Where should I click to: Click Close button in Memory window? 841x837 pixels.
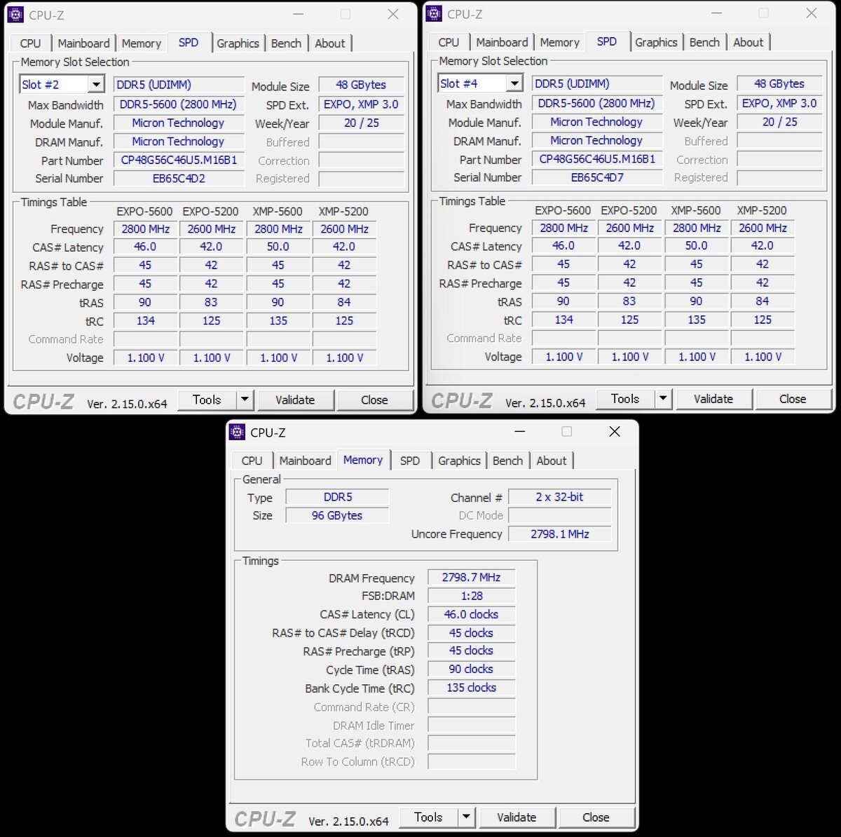(596, 817)
